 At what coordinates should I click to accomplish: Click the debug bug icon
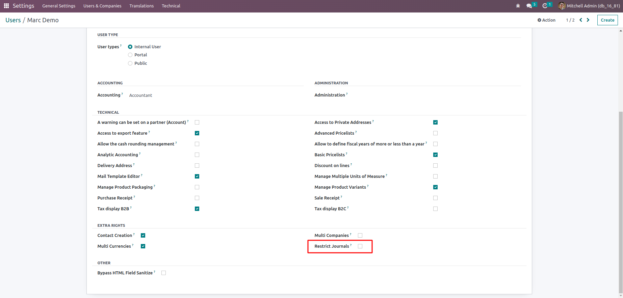(x=518, y=6)
